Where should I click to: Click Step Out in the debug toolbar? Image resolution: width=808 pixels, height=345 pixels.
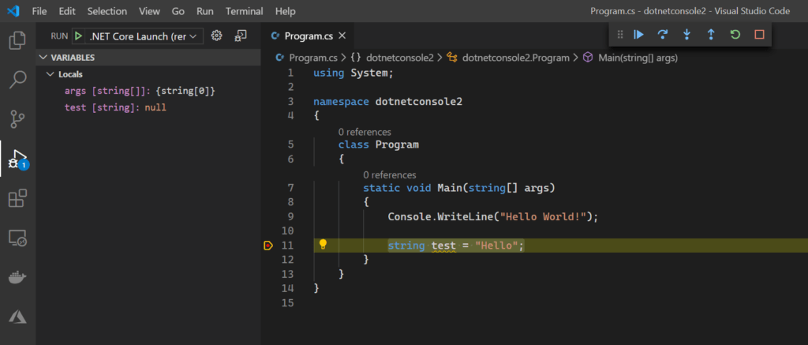click(x=711, y=35)
